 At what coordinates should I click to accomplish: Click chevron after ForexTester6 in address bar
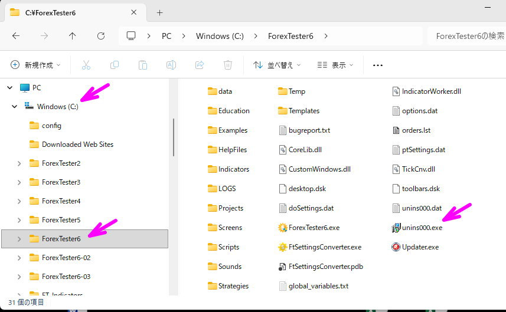tap(326, 36)
